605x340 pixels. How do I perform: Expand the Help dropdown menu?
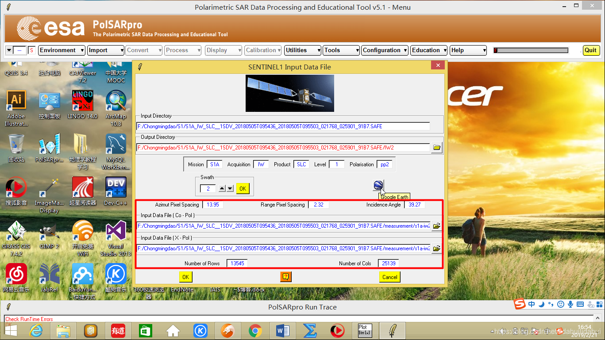(x=468, y=50)
